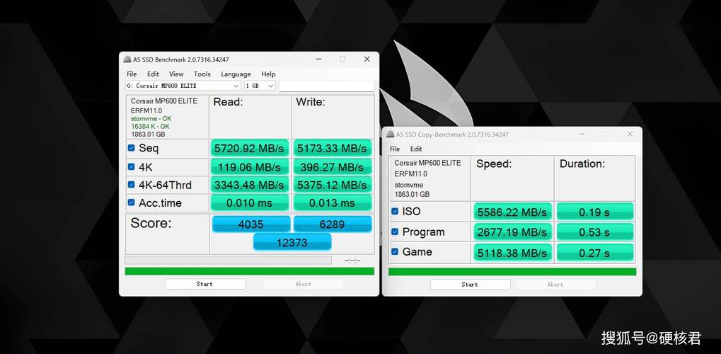Screen dimensions: 721x354
Task: Open the G: Corsair MP600 ELITE drive dropdown
Action: pos(183,86)
